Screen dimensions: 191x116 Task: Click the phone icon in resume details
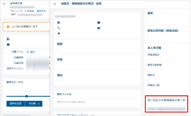coord(59,28)
